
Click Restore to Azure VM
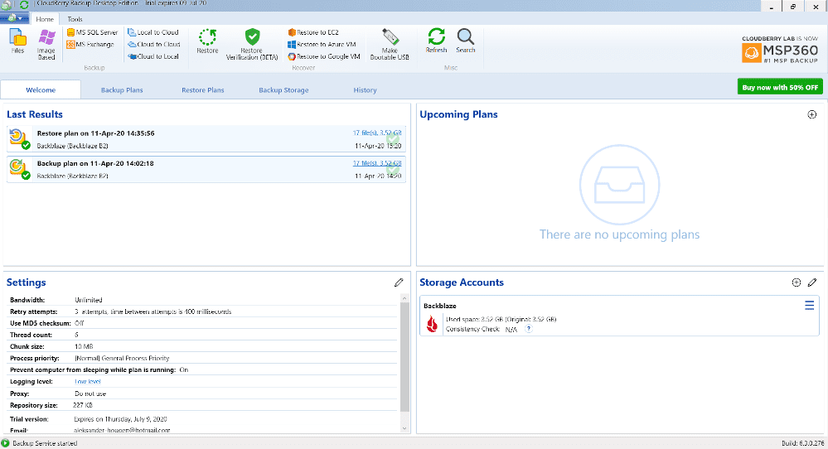(x=322, y=44)
